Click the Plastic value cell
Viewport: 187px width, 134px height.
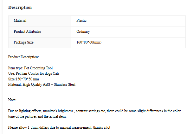128,21
